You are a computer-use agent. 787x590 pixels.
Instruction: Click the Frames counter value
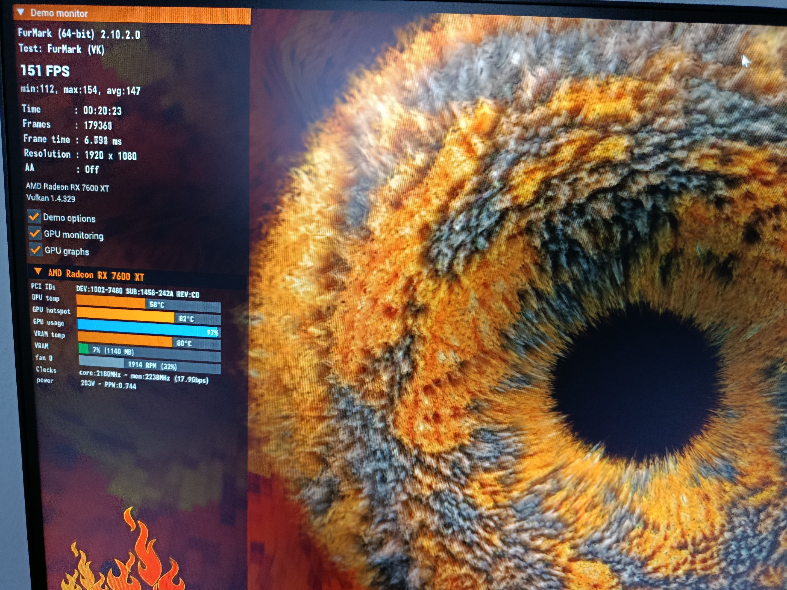pos(98,126)
